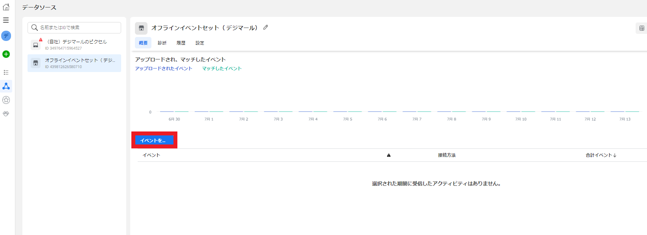Screen dimensions: 647x235
Task: Sort by 合計イベント column arrow
Action: pyautogui.click(x=615, y=155)
